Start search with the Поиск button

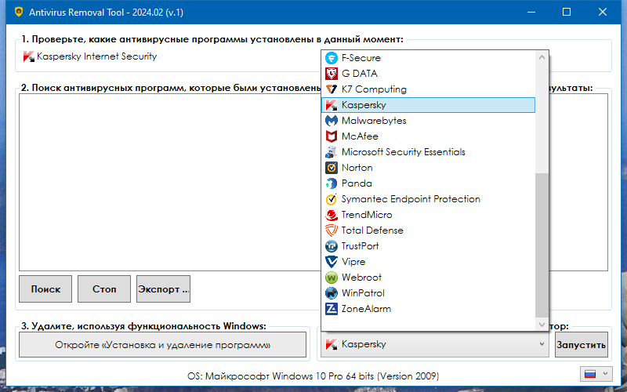[45, 289]
